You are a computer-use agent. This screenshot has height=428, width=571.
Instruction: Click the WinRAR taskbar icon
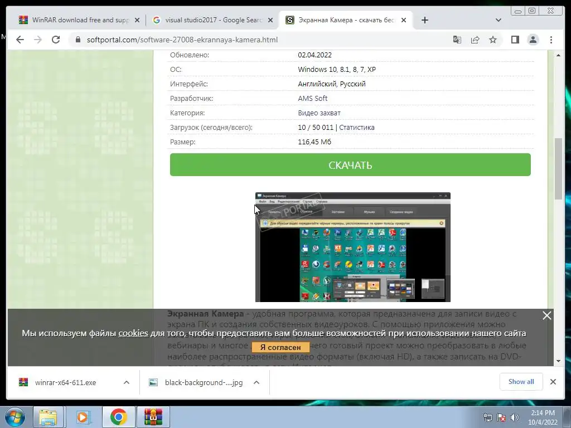coord(153,417)
